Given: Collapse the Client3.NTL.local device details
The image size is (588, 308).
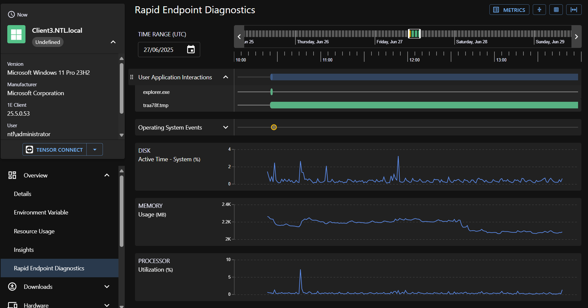Looking at the screenshot, I should (113, 42).
